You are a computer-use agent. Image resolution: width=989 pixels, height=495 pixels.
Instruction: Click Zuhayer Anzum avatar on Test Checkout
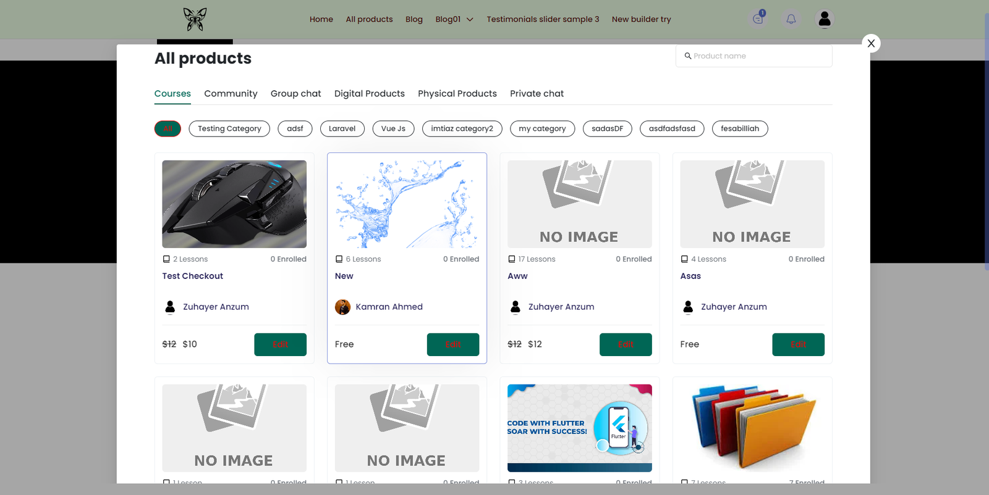click(170, 307)
